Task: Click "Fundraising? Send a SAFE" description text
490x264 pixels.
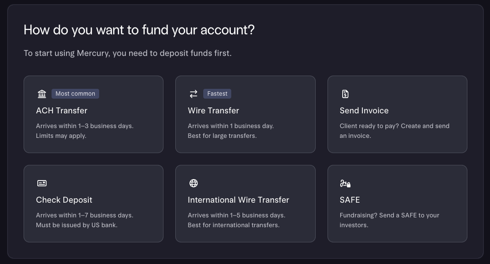Action: 389,215
